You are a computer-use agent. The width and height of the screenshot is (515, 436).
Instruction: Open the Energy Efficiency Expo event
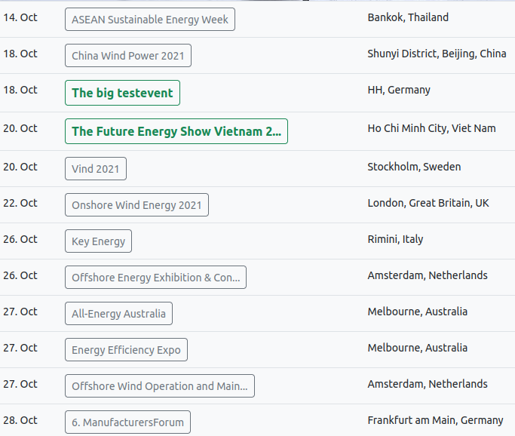(126, 349)
